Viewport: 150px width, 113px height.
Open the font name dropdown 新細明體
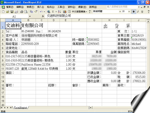120,12
